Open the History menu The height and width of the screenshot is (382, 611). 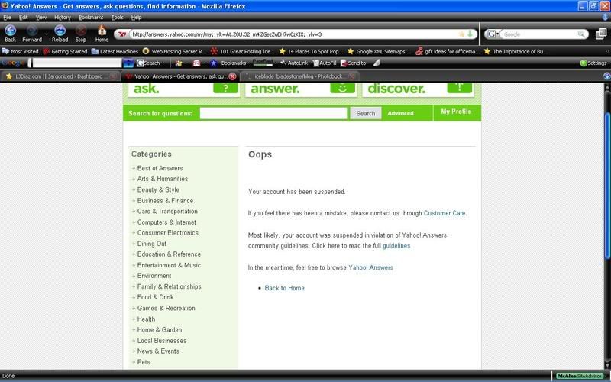(63, 17)
